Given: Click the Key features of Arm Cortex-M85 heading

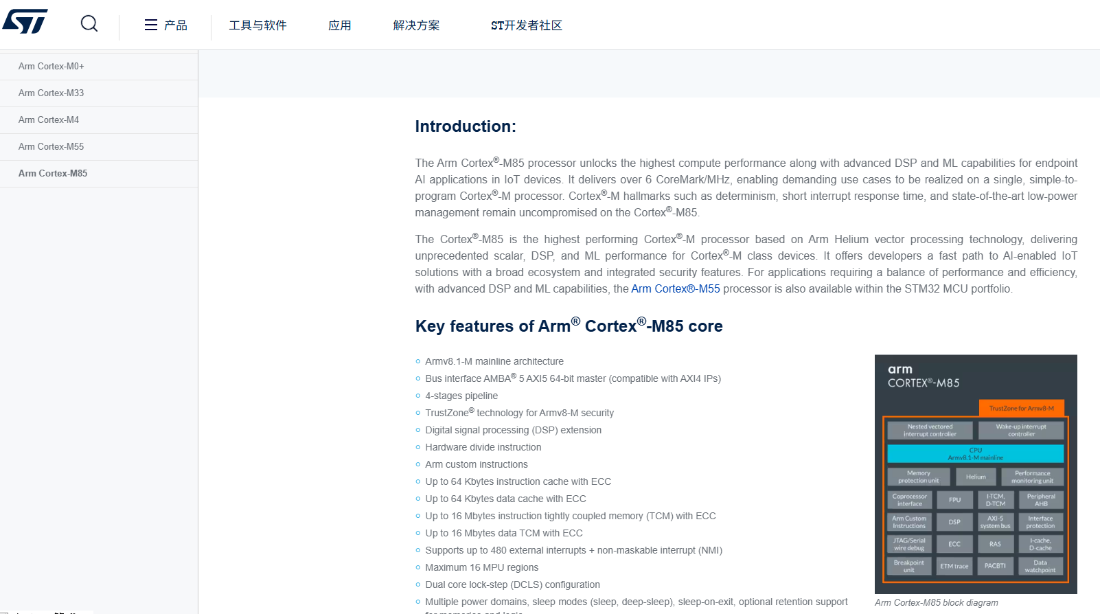Looking at the screenshot, I should (x=569, y=326).
